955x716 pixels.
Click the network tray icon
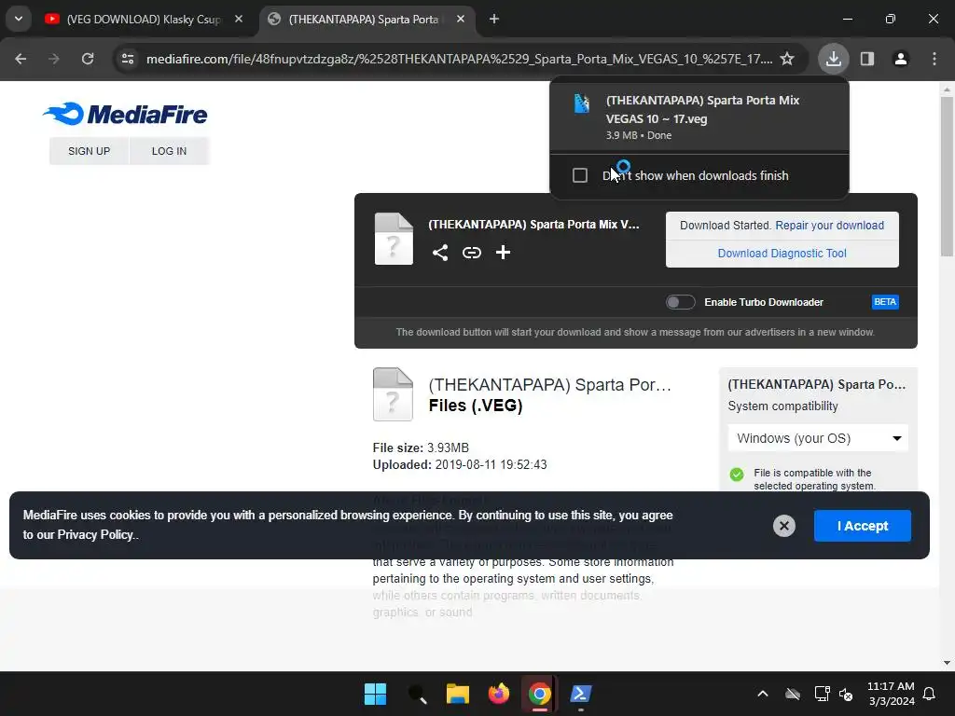(823, 694)
